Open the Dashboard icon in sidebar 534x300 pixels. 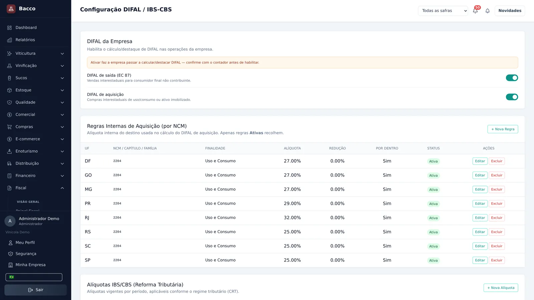(9, 28)
